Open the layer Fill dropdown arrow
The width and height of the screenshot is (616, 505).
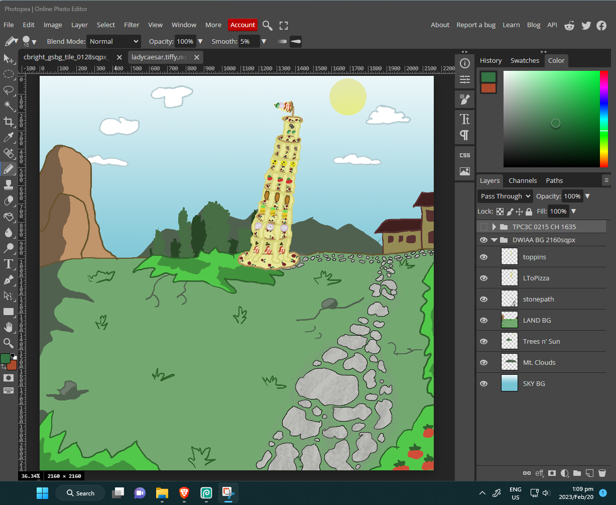point(573,211)
